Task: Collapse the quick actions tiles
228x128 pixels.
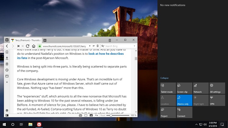Action: (x=164, y=78)
